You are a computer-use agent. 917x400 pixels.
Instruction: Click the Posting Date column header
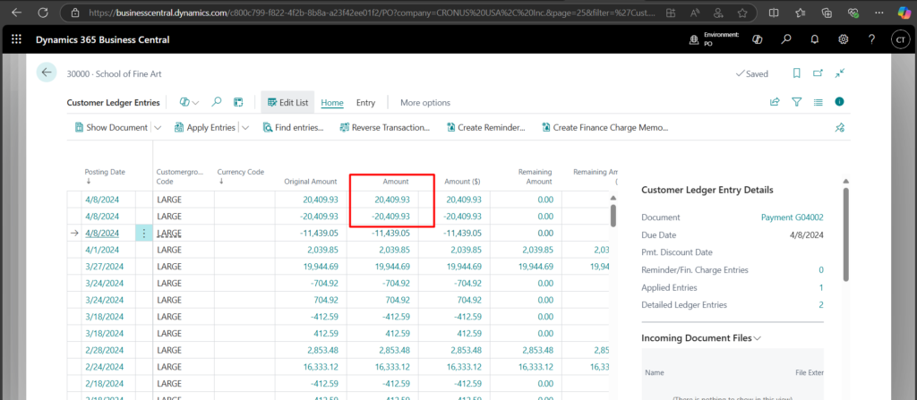(105, 172)
